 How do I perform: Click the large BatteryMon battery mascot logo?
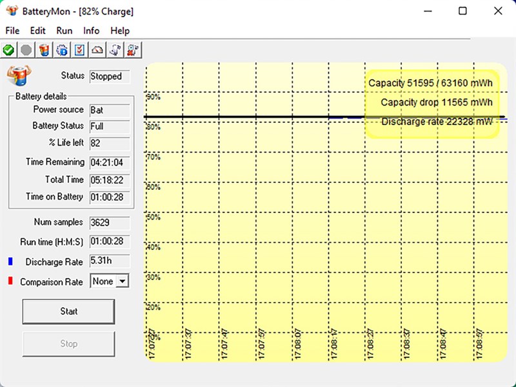[x=18, y=75]
